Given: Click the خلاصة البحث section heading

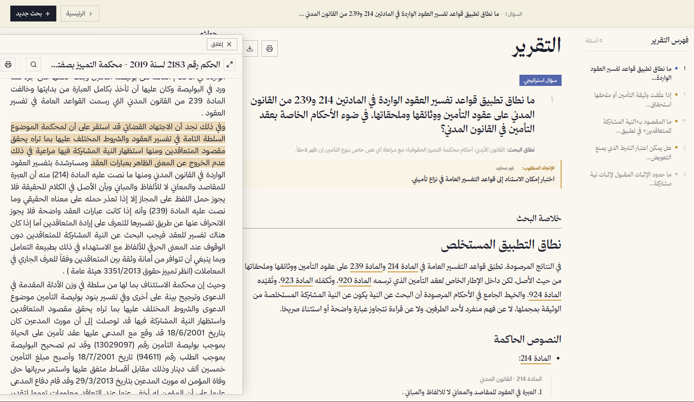Looking at the screenshot, I should click(539, 218).
